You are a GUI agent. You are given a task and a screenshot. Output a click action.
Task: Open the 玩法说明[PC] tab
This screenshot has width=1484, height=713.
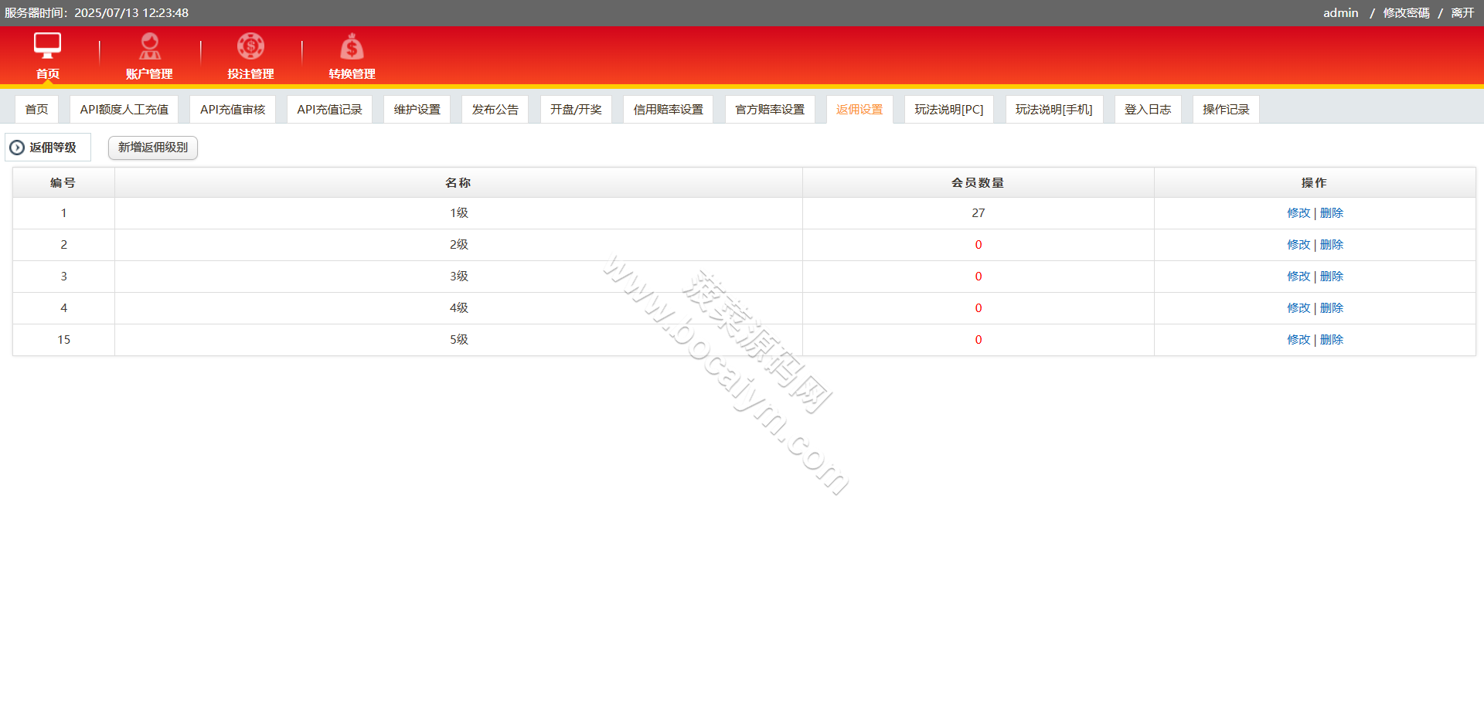pos(949,110)
